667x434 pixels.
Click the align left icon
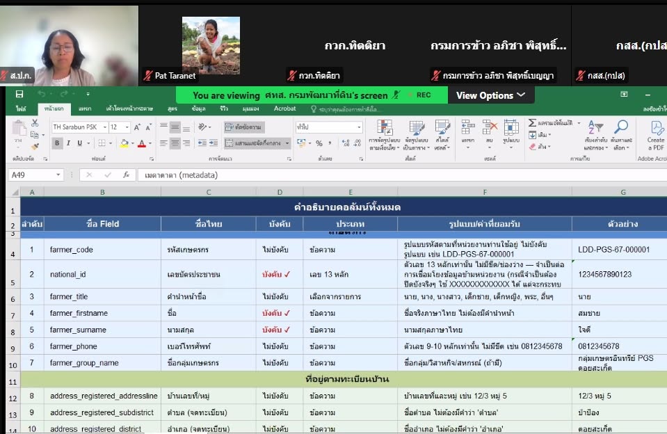click(x=163, y=143)
